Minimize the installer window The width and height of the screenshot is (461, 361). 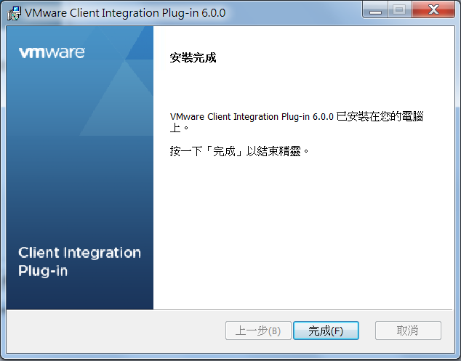pos(375,9)
